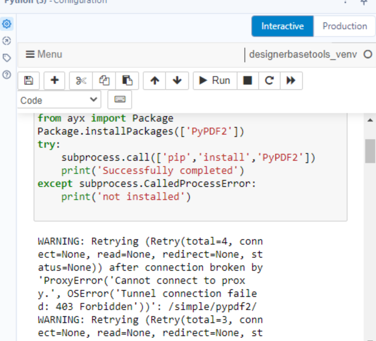
Task: Open the notebook Menu
Action: [x=44, y=54]
